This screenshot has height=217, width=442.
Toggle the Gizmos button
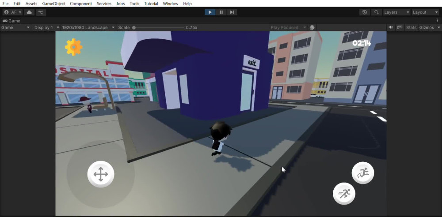tap(426, 28)
